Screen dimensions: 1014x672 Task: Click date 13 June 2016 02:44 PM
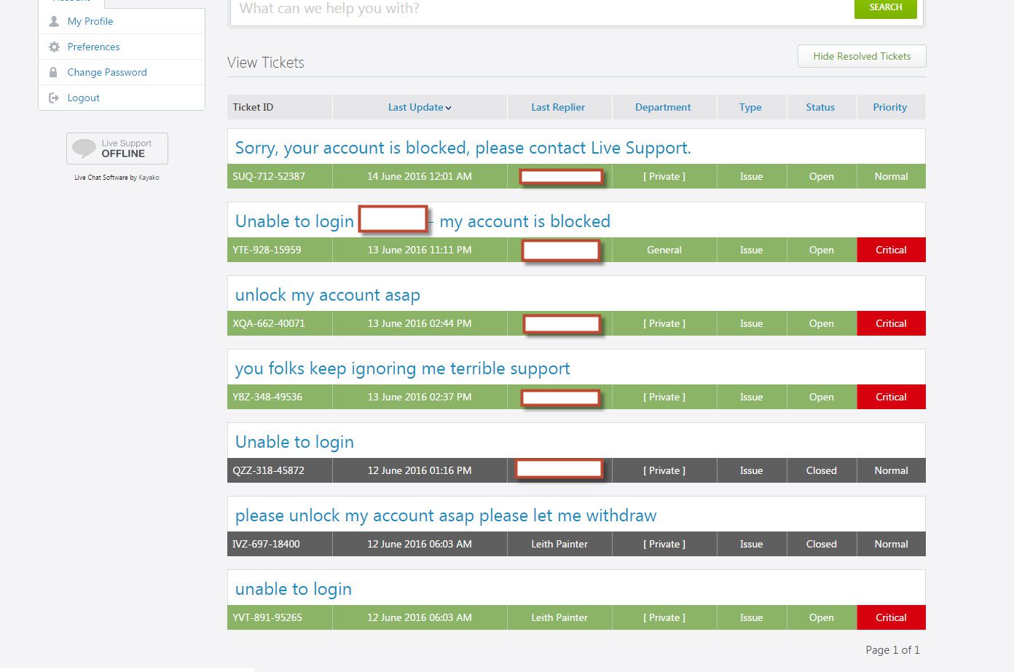pyautogui.click(x=420, y=323)
